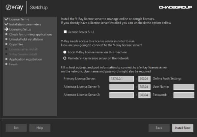Click the Online Auth Settings label
The width and height of the screenshot is (197, 137).
pyautogui.click(x=167, y=79)
